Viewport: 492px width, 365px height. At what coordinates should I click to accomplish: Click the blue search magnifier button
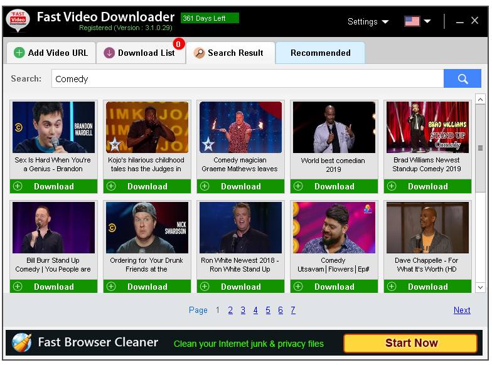pos(462,78)
